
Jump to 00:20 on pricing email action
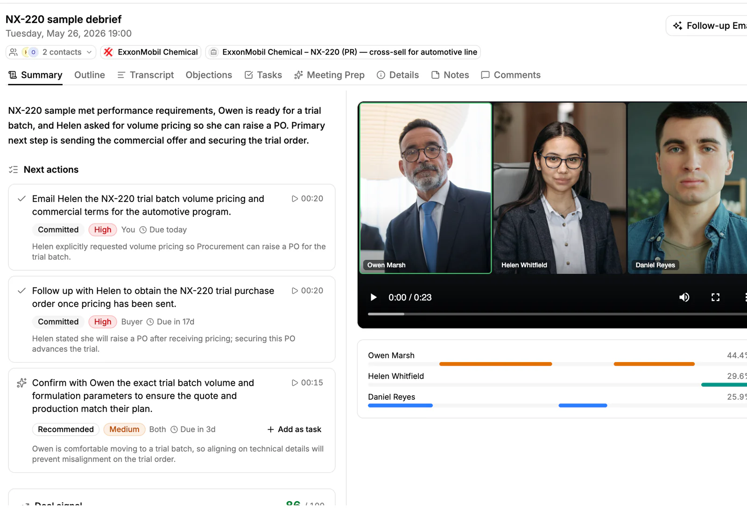tap(307, 199)
